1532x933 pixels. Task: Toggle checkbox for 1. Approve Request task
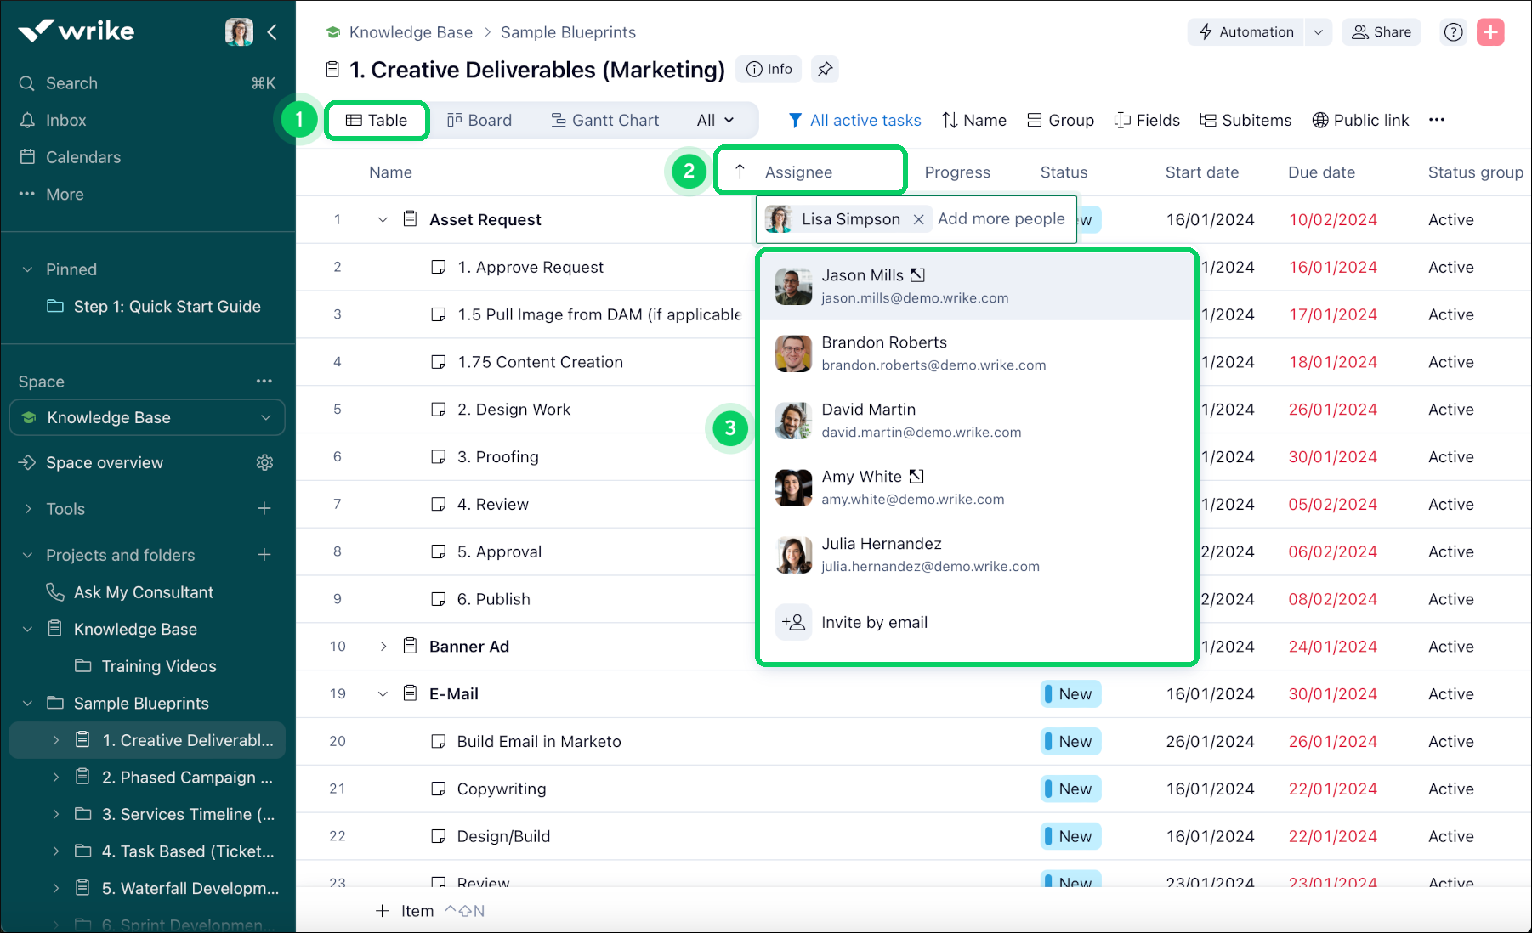click(439, 268)
